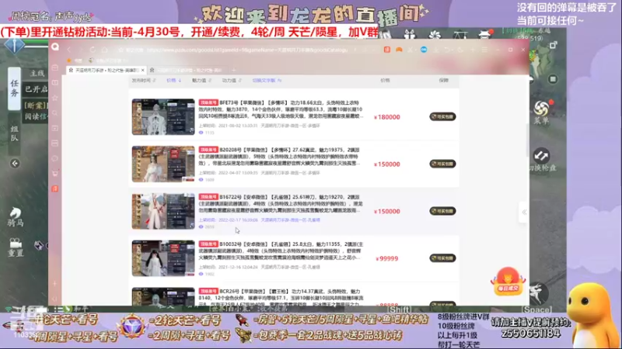
Task: Select the 任务 tab in game panel
Action: [x=14, y=88]
